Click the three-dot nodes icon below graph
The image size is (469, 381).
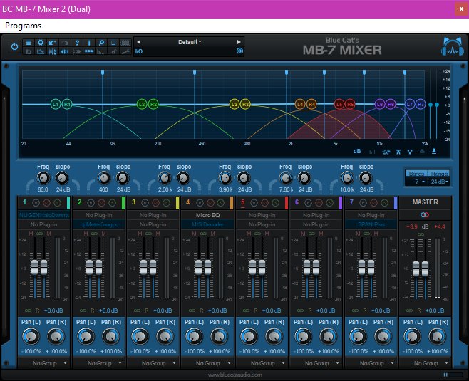[410, 152]
